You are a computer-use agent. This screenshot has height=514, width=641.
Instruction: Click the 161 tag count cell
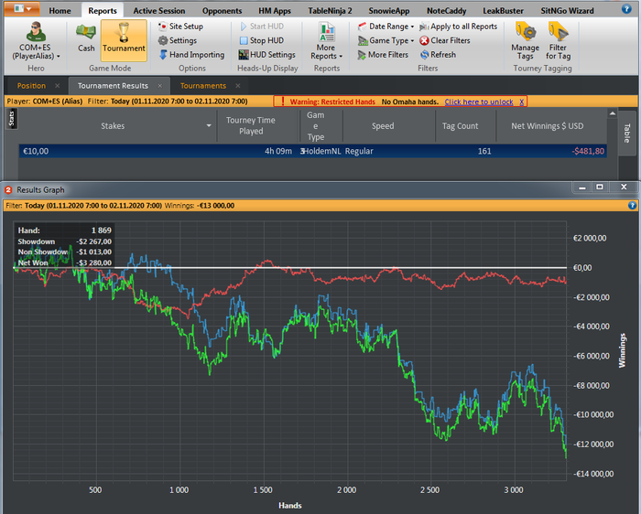point(484,152)
